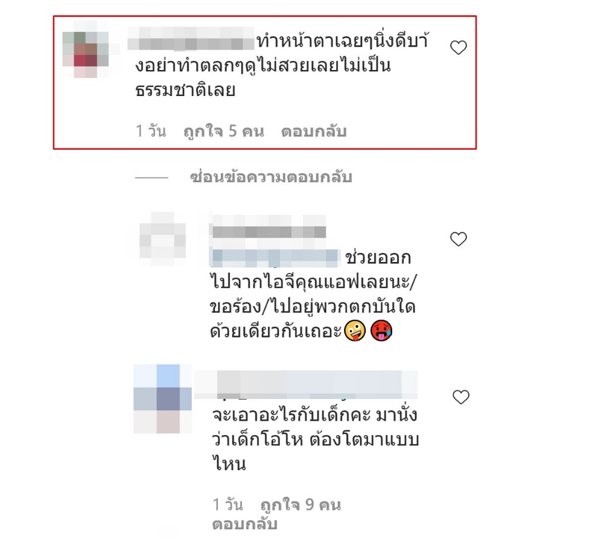Image resolution: width=601 pixels, height=539 pixels.
Task: Tap heart beside the reply with emoji faces
Action: tap(458, 239)
